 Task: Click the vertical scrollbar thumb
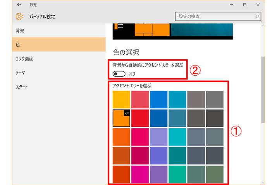click(263, 89)
